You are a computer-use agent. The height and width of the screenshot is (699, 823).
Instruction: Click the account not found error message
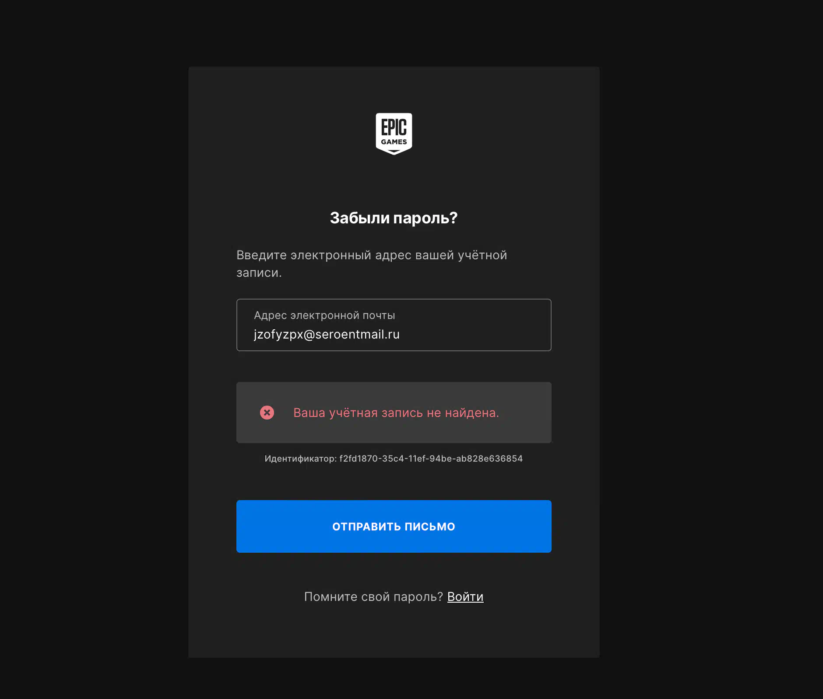coord(396,413)
